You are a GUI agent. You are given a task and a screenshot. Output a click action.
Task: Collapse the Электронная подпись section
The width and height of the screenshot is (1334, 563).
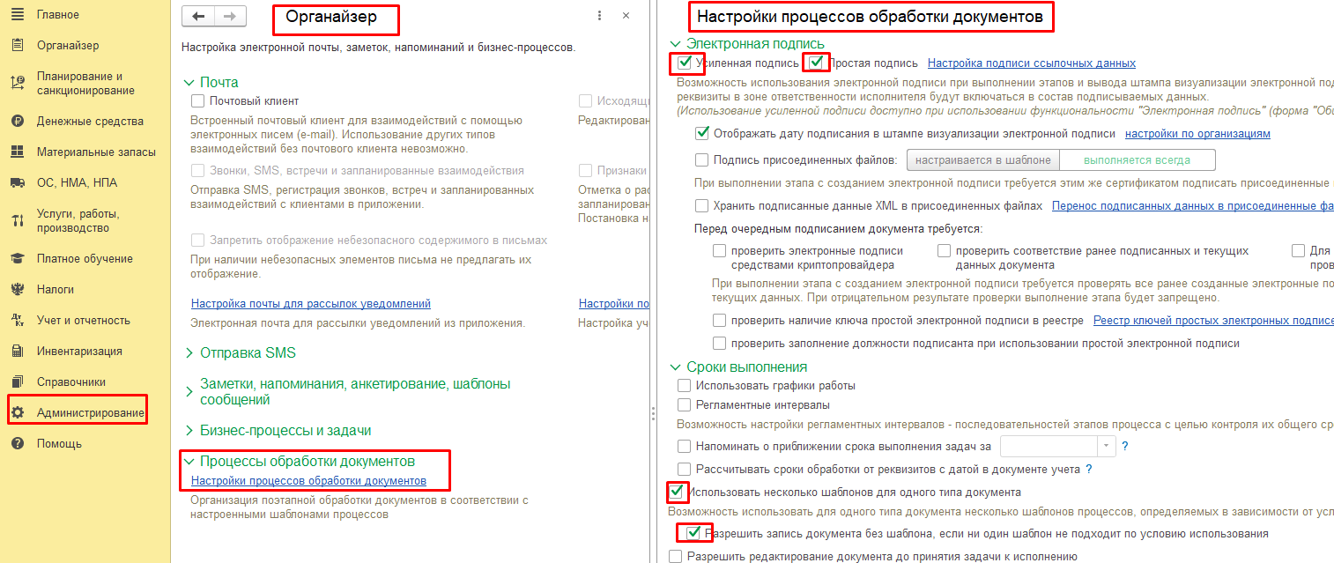[746, 43]
